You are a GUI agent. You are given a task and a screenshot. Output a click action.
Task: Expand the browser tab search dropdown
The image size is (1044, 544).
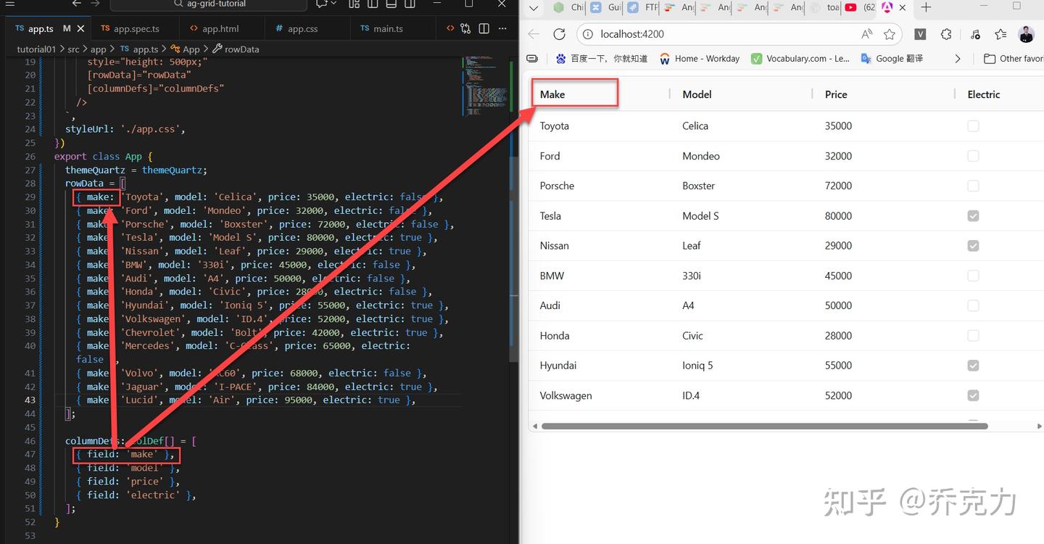[534, 8]
